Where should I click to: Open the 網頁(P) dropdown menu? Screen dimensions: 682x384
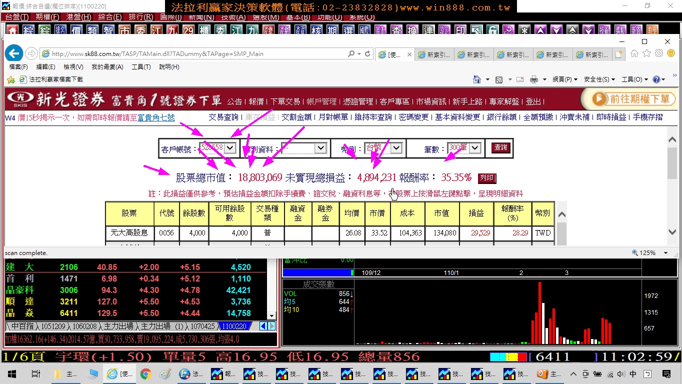[x=564, y=79]
